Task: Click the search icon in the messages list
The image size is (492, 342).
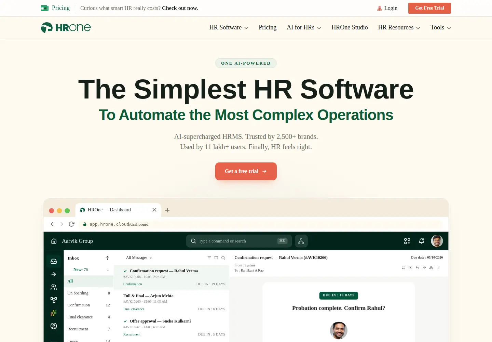Action: click(223, 258)
